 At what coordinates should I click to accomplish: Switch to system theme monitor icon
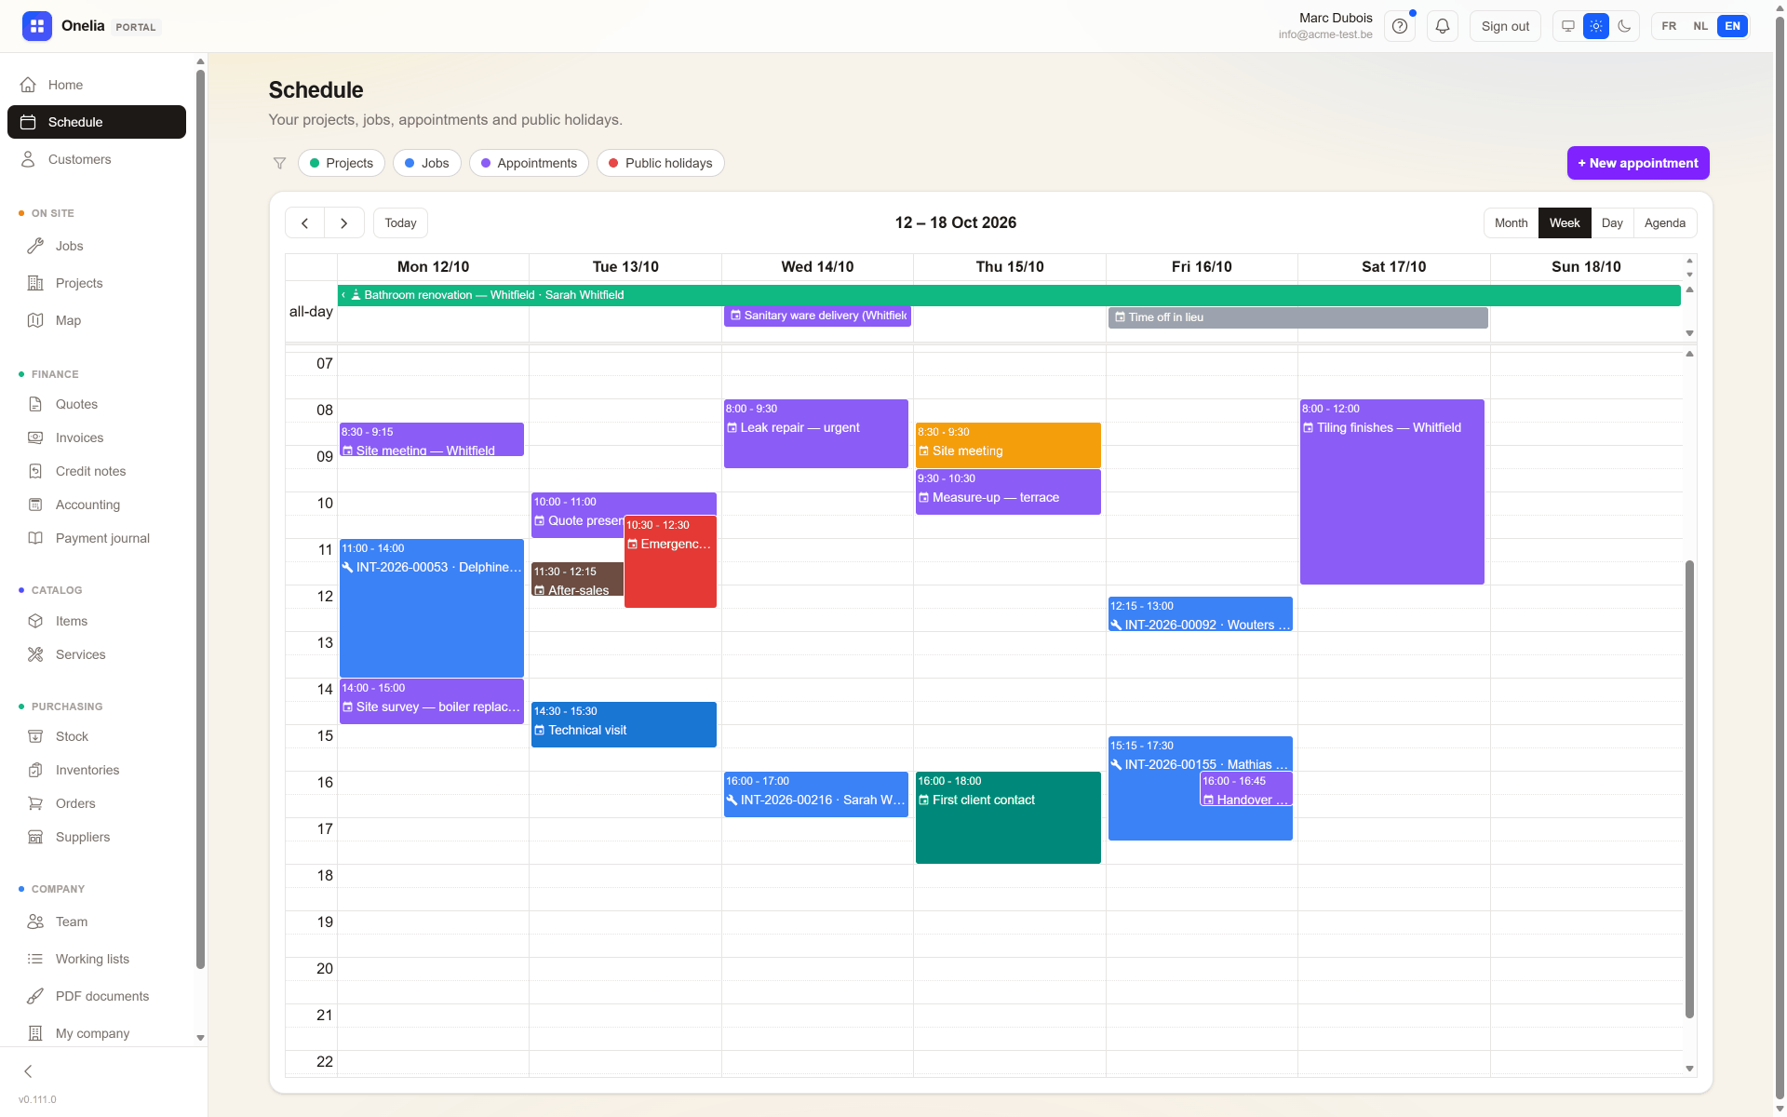pyautogui.click(x=1568, y=26)
